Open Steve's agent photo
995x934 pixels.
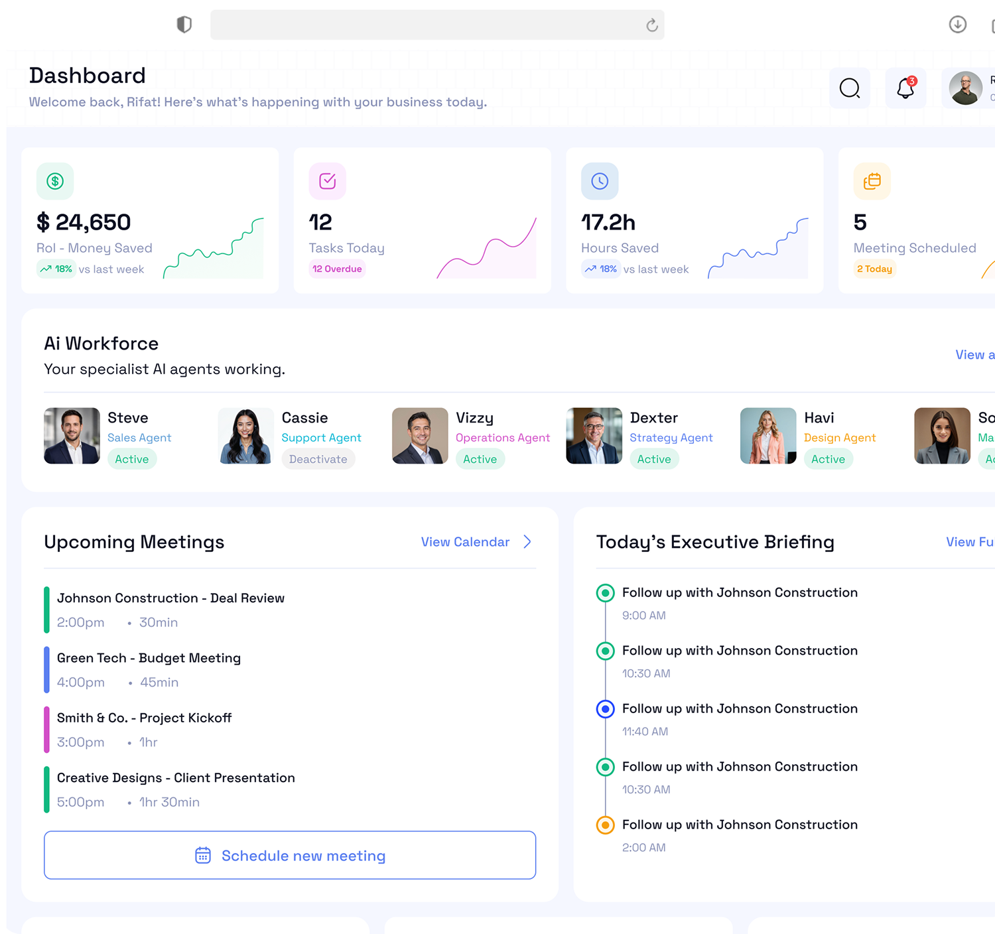tap(72, 436)
